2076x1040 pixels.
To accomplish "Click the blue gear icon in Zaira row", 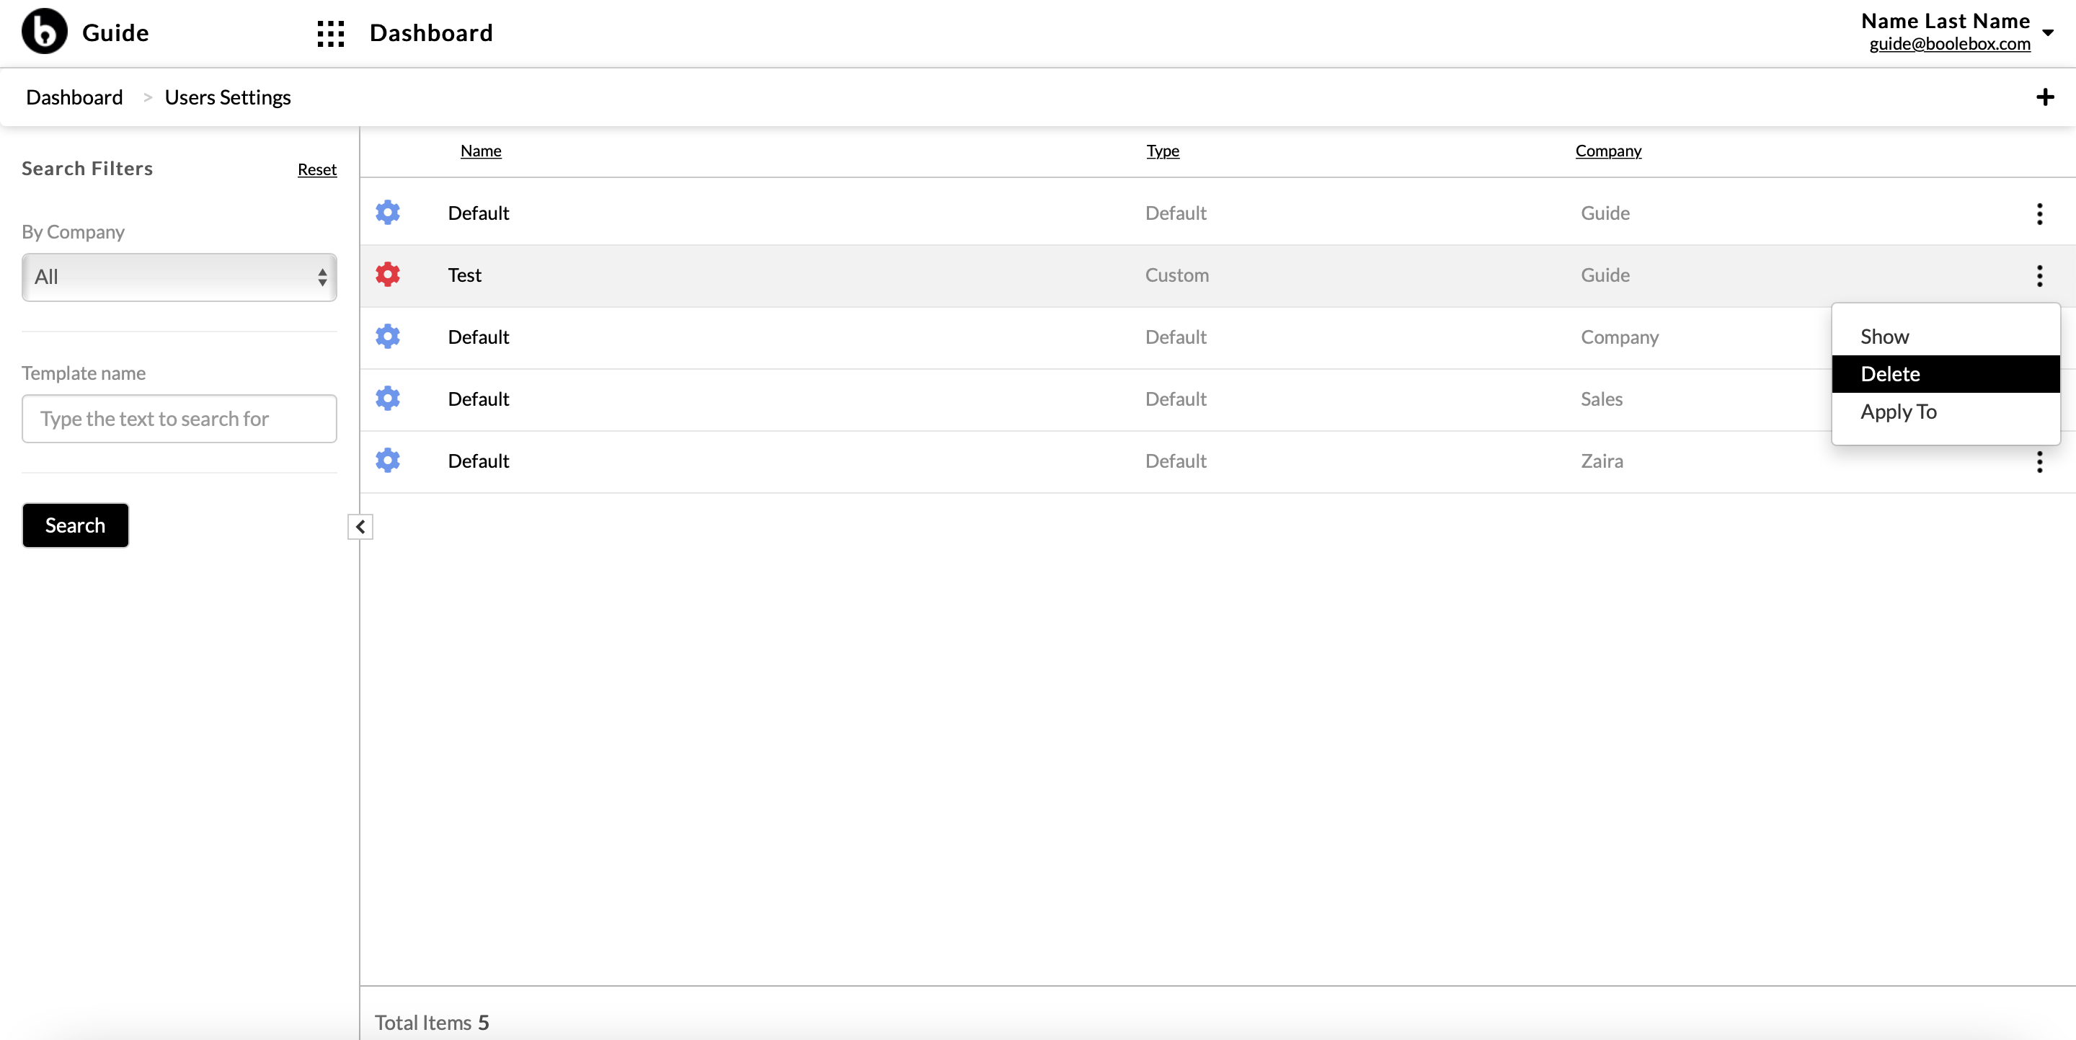I will pyautogui.click(x=388, y=461).
